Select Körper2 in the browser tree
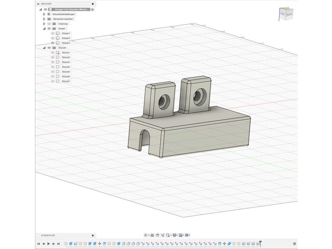Viewport: 332px width, 249px height. (66, 38)
